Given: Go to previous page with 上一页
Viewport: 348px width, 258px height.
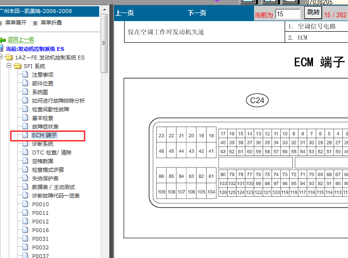Looking at the screenshot, I should (125, 13).
